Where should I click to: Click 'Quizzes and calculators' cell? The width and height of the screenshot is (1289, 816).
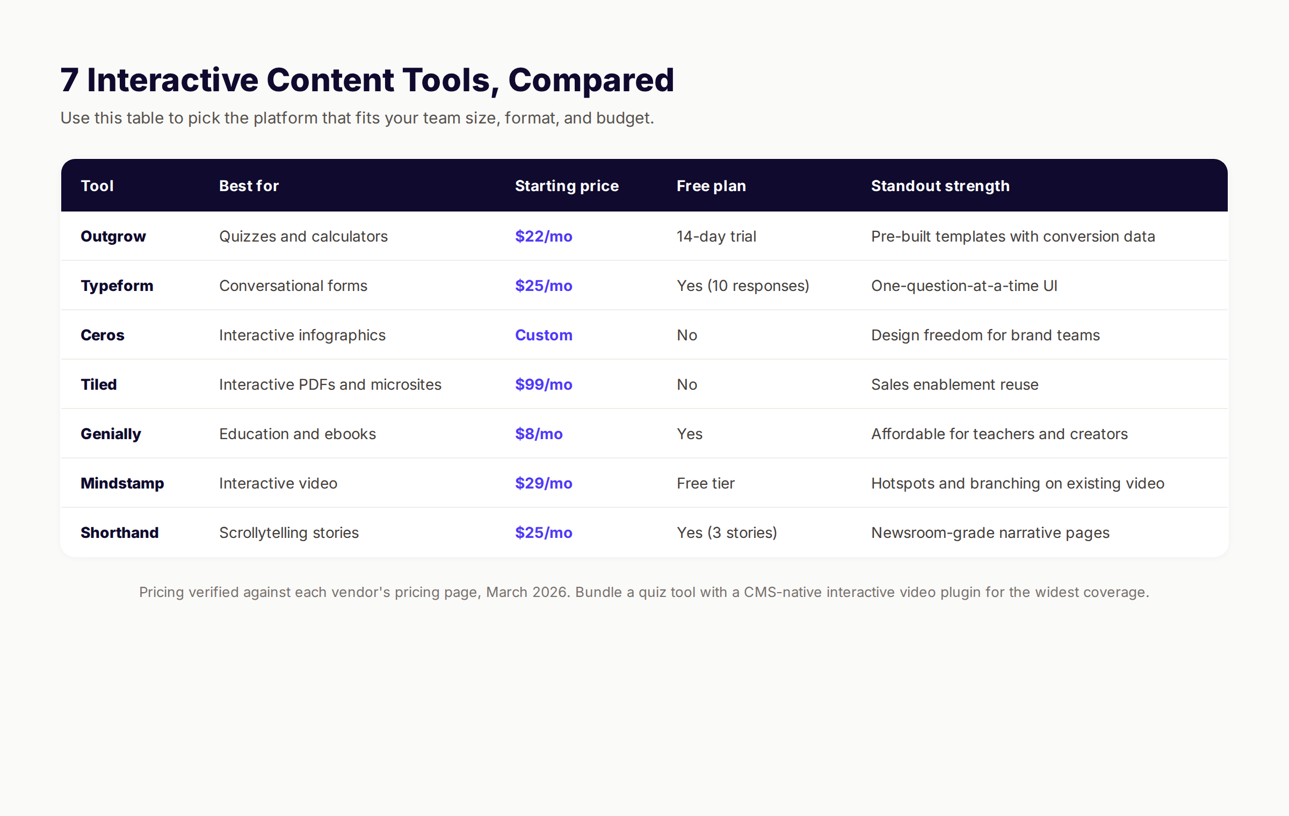click(x=303, y=236)
